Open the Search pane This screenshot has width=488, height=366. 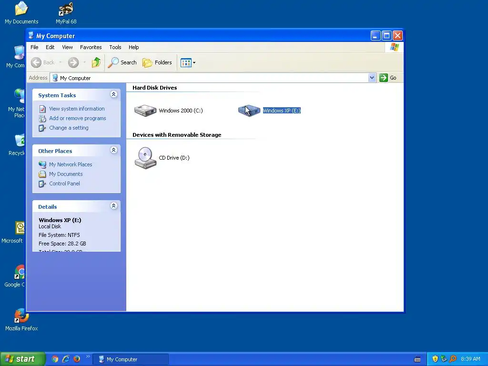coord(122,62)
